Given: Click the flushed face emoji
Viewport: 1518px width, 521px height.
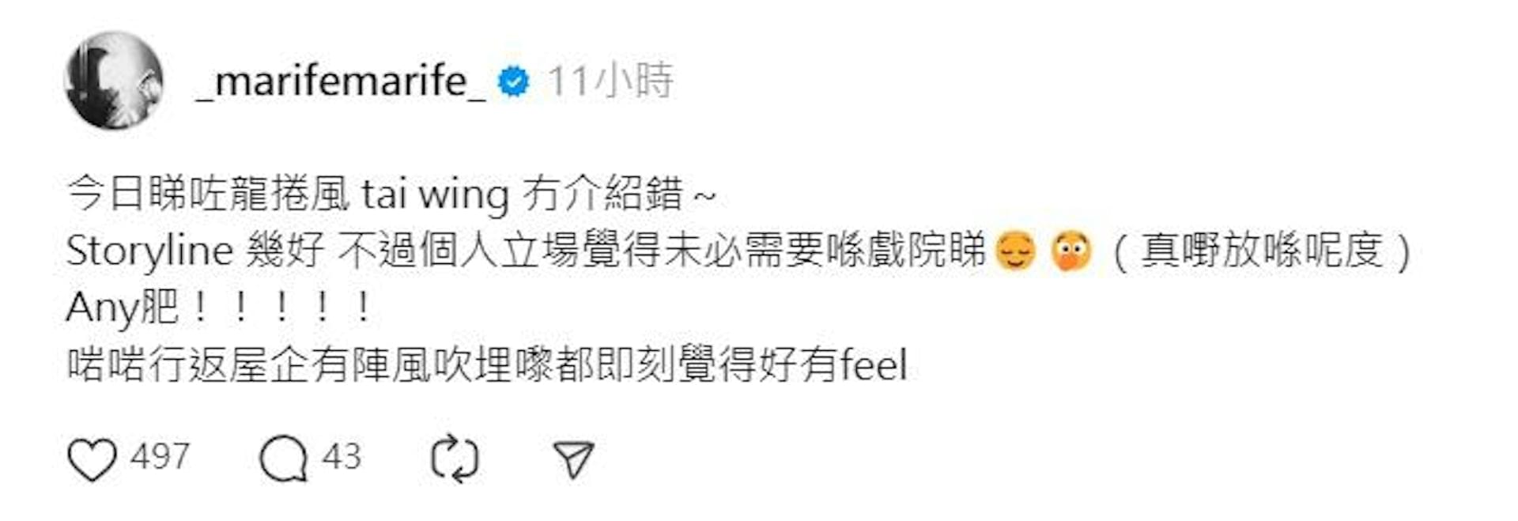Looking at the screenshot, I should pyautogui.click(x=1071, y=251).
